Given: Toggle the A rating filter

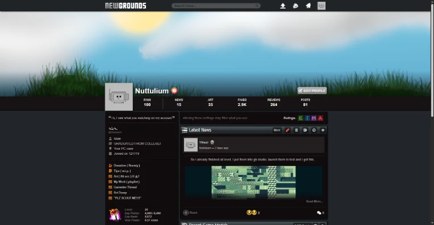Looking at the screenshot, I should (320, 118).
